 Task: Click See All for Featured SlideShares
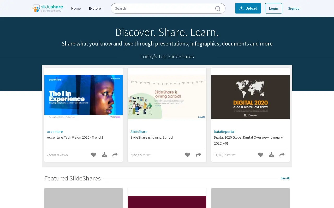point(285,178)
